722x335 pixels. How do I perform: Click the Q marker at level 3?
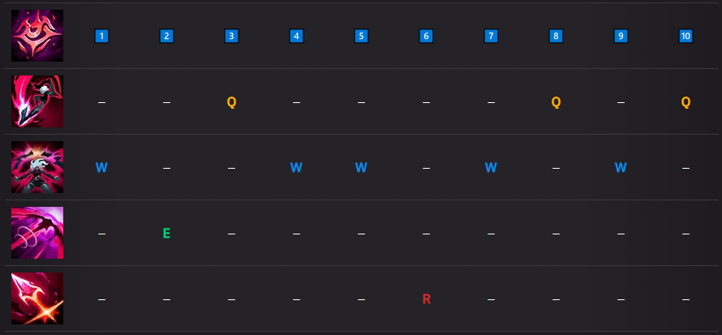click(x=231, y=102)
